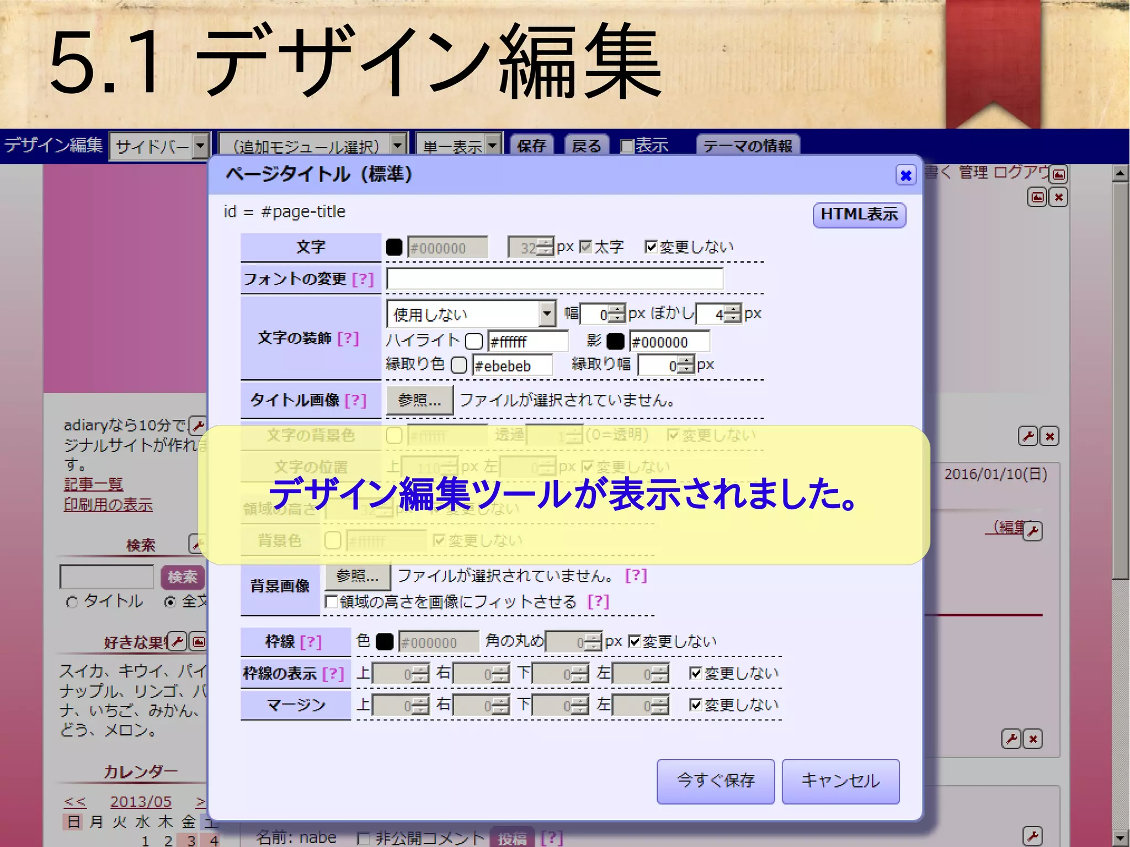Click the 2013/05 calendar link
Viewport: 1130px width, 847px height.
(141, 802)
